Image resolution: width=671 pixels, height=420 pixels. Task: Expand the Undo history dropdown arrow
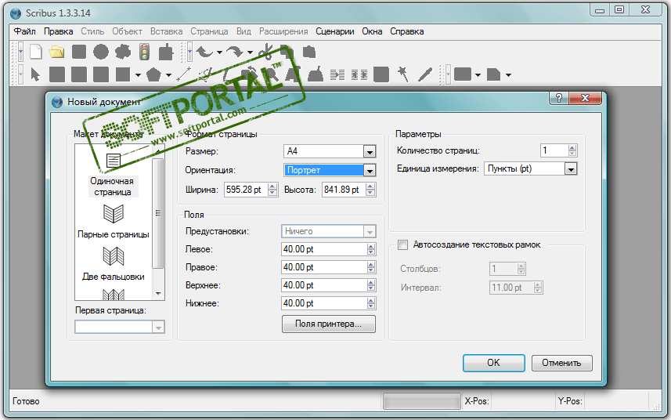click(219, 52)
